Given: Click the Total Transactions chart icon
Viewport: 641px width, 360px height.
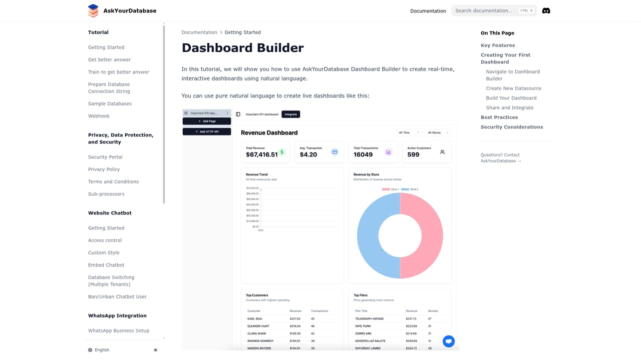Looking at the screenshot, I should 388,152.
